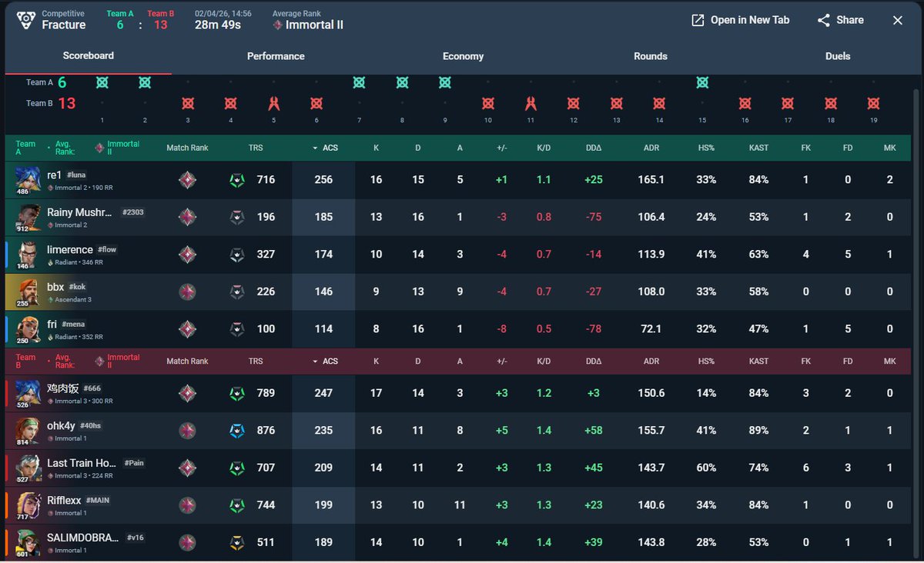Click the #40hs player tag

[92, 426]
